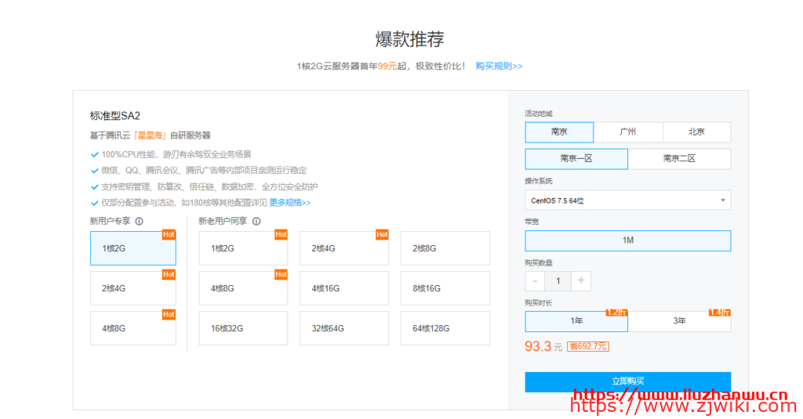Select 1年 purchase duration

[x=576, y=321]
